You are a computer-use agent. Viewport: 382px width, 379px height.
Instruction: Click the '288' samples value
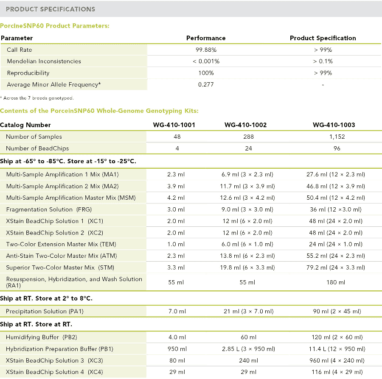[x=248, y=137]
